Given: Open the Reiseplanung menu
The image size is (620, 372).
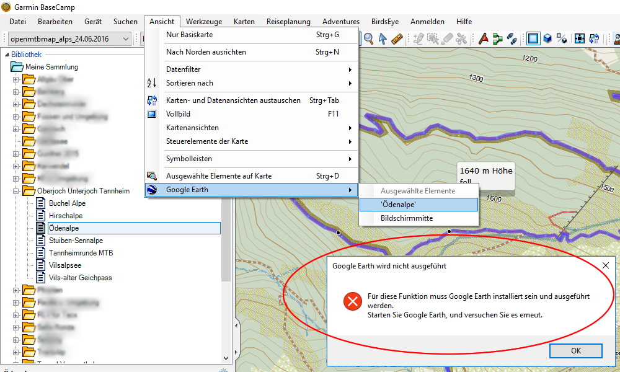Looking at the screenshot, I should coord(288,22).
